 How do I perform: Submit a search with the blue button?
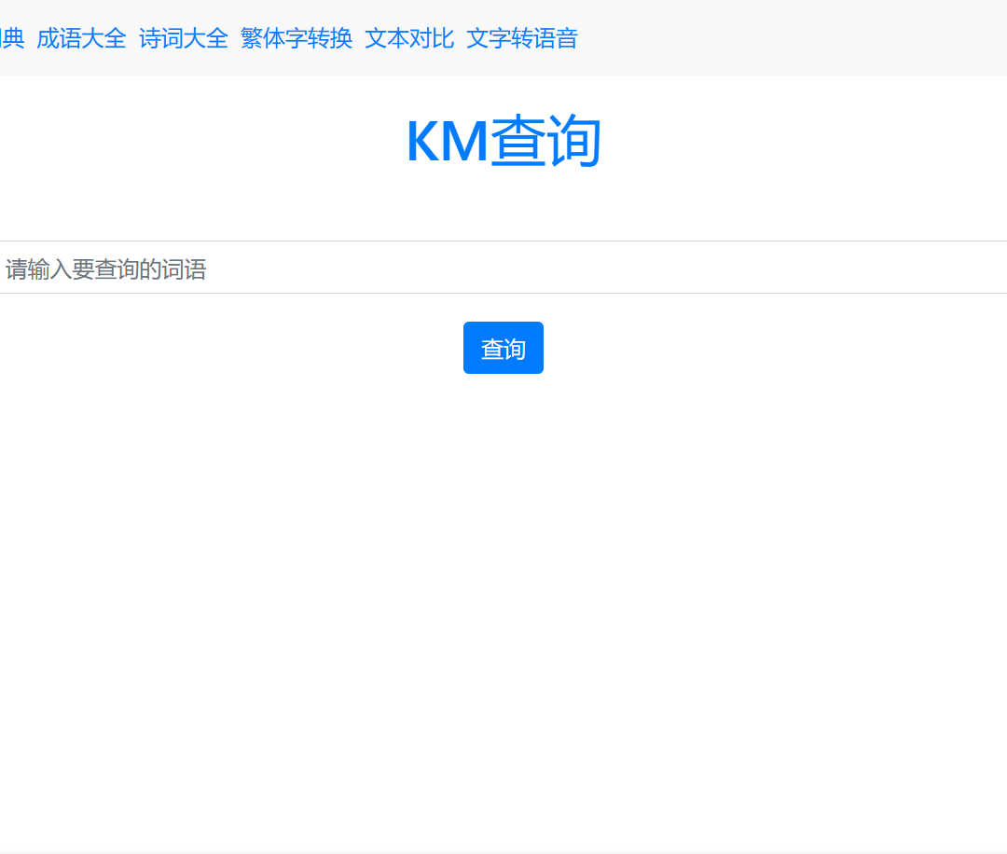504,347
